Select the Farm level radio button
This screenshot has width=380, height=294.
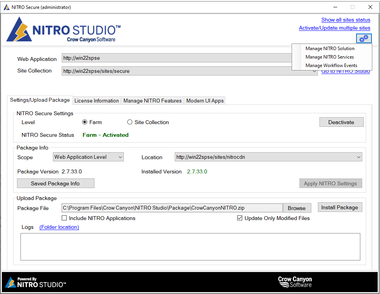click(84, 122)
